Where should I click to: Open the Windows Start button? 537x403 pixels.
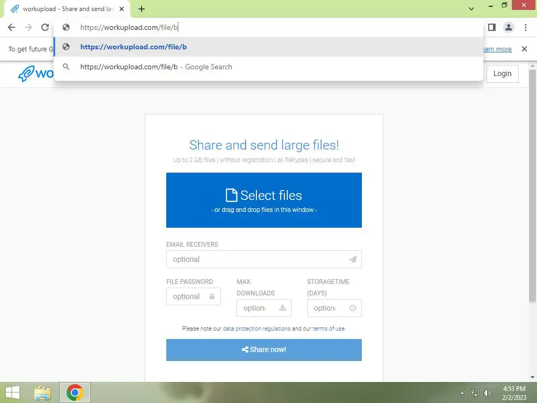[x=13, y=393]
